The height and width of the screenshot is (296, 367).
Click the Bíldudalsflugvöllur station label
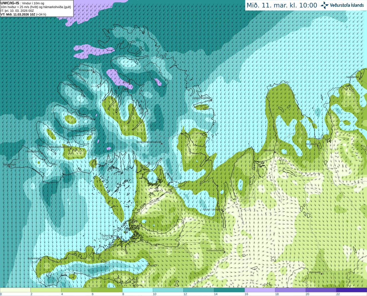click(60, 147)
